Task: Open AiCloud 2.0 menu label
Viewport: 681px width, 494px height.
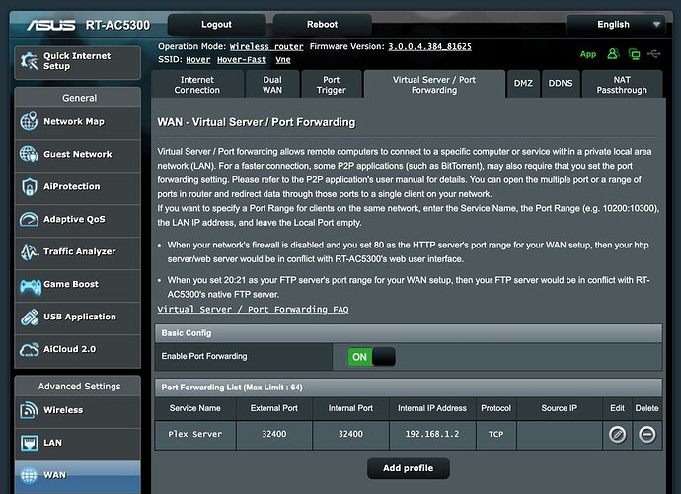Action: click(x=69, y=349)
